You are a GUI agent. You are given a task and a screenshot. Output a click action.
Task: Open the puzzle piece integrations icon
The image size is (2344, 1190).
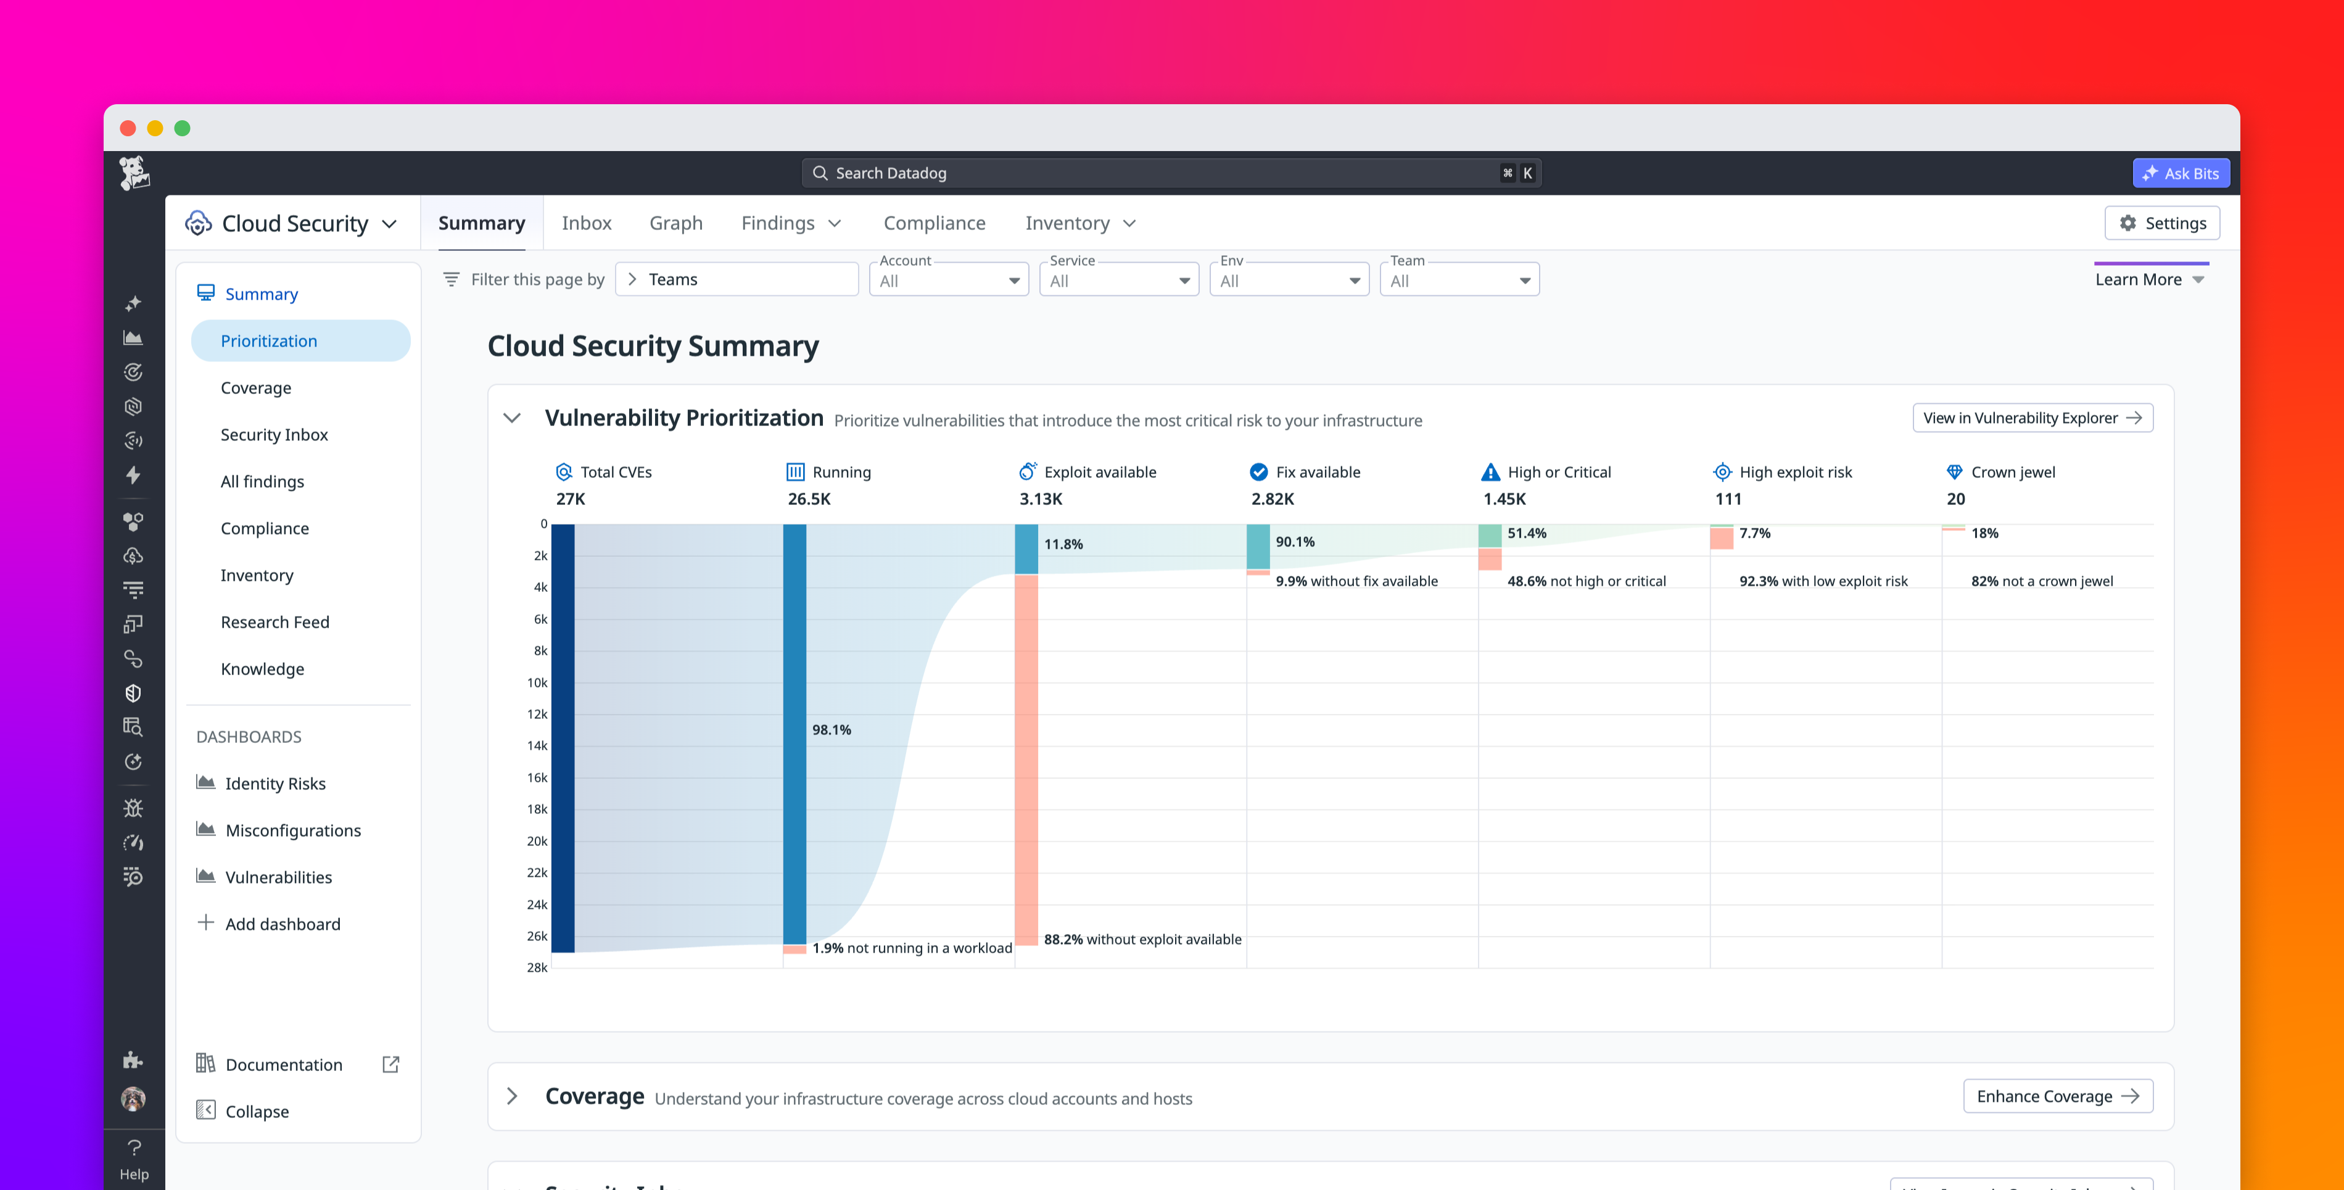click(133, 1060)
